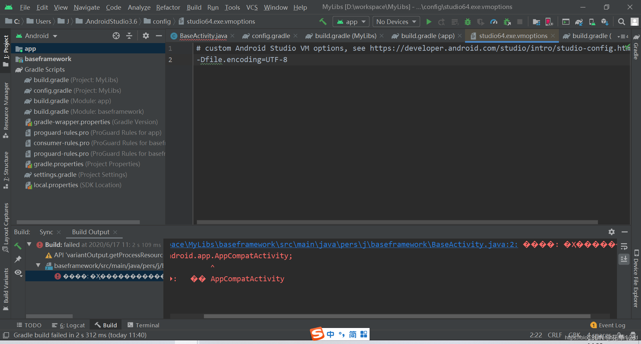
Task: Toggle the Build Variants side panel
Action: pyautogui.click(x=6, y=289)
